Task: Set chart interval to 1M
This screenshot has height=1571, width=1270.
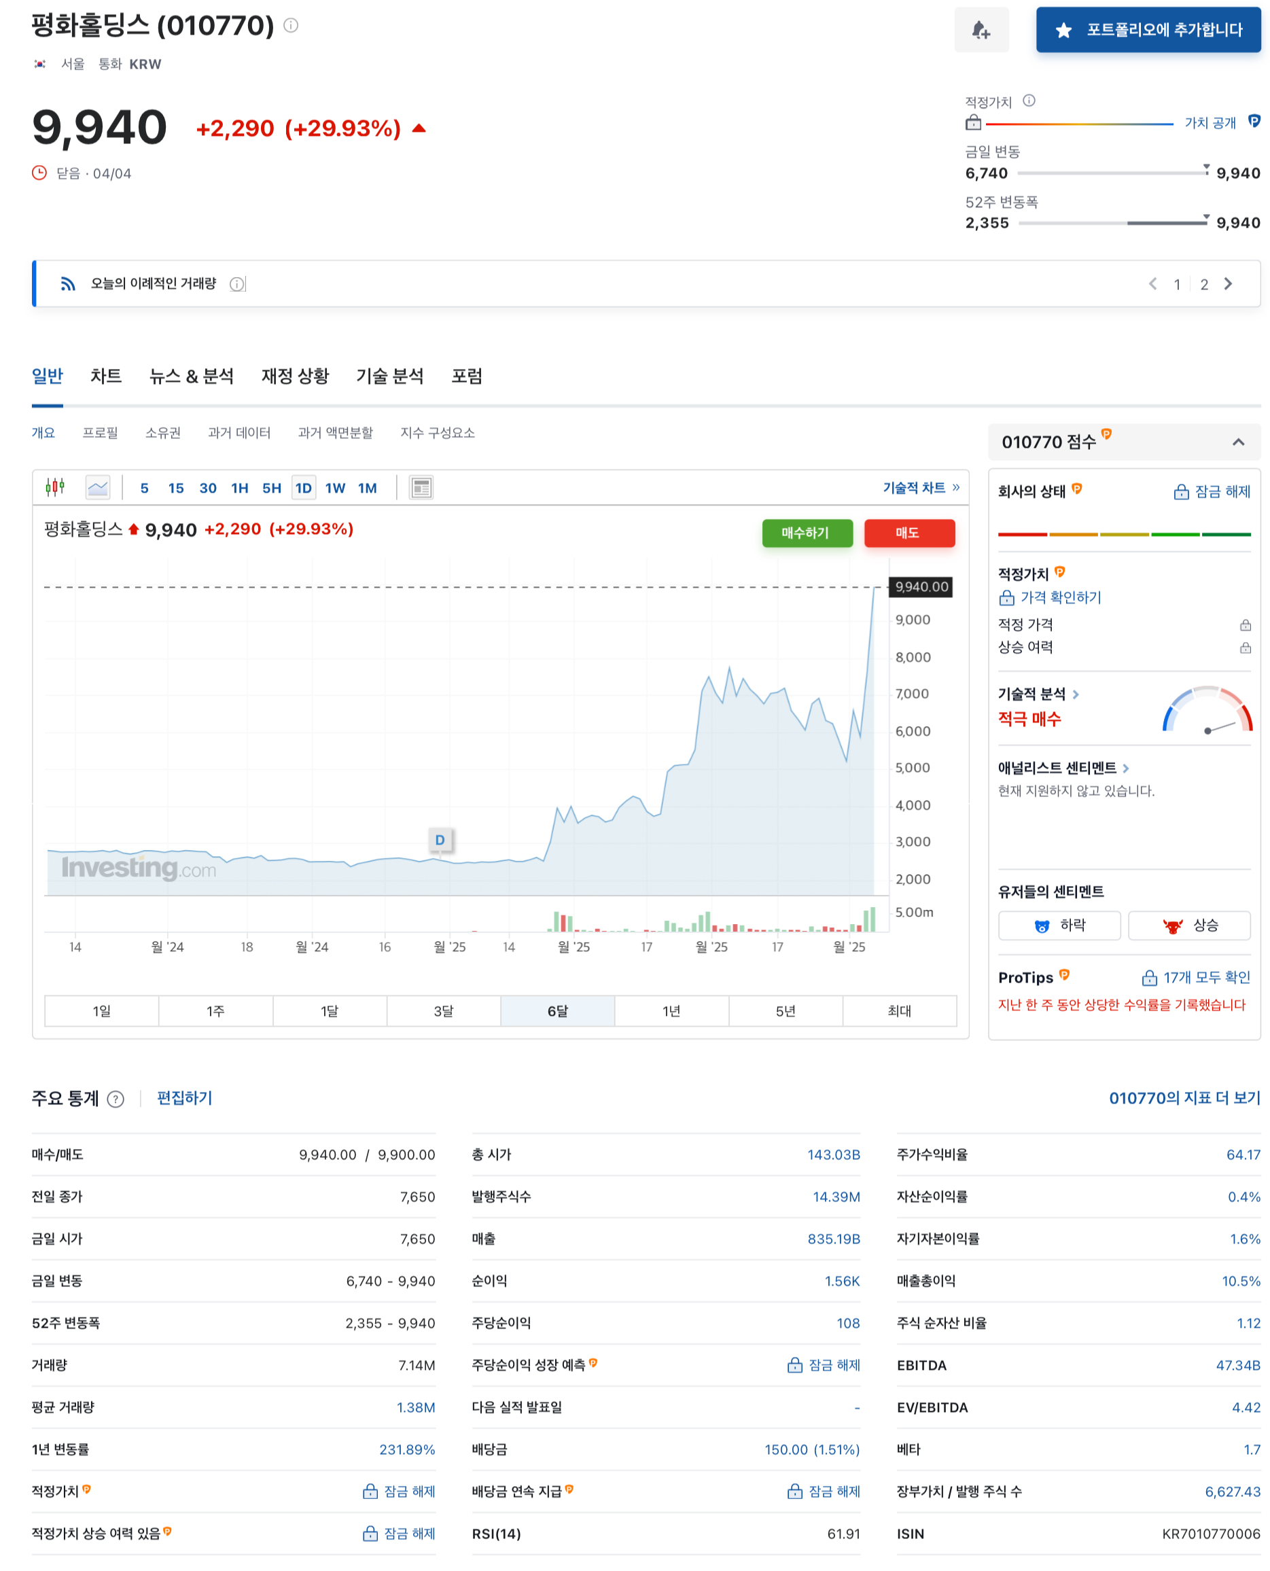Action: [367, 488]
